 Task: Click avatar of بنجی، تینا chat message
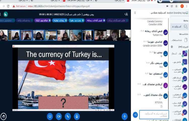[166, 54]
